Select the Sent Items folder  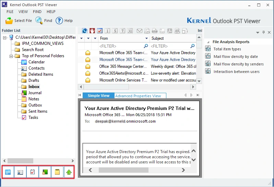pyautogui.click(x=38, y=111)
